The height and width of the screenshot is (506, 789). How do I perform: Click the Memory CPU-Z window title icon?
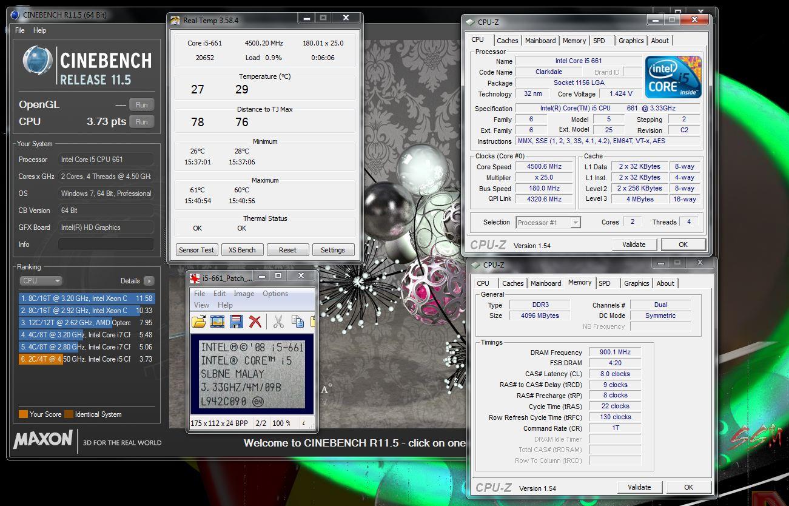coord(475,265)
